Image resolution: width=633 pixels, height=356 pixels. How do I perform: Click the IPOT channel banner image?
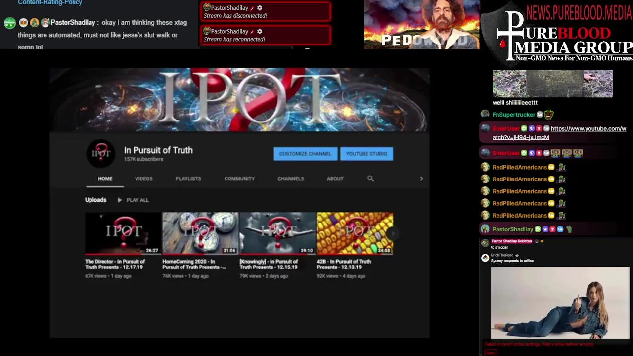pyautogui.click(x=240, y=99)
